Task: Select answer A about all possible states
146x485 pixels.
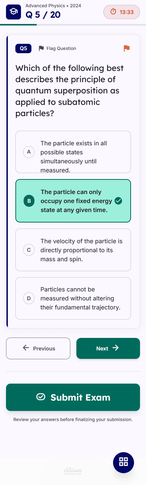Action: pos(73,152)
